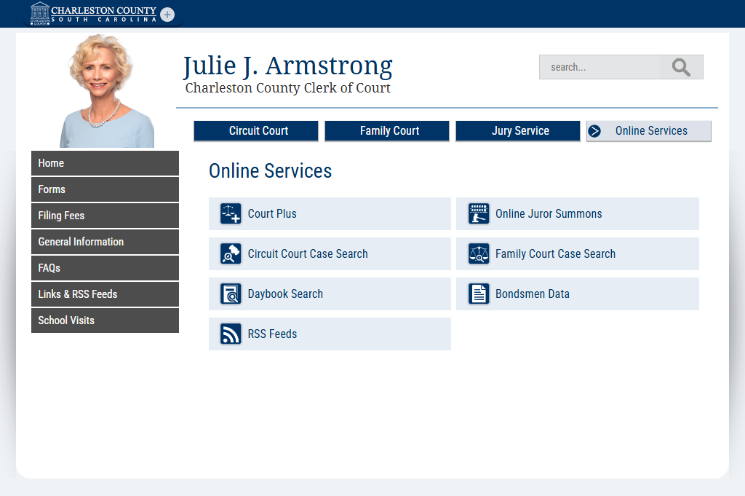Open the FAQs sidebar item
745x496 pixels.
tap(105, 268)
